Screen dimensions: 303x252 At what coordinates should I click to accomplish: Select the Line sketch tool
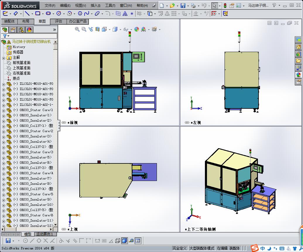coord(27,13)
